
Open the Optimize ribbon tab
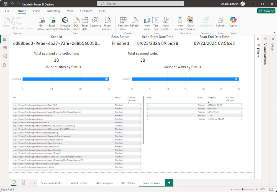pos(86,11)
